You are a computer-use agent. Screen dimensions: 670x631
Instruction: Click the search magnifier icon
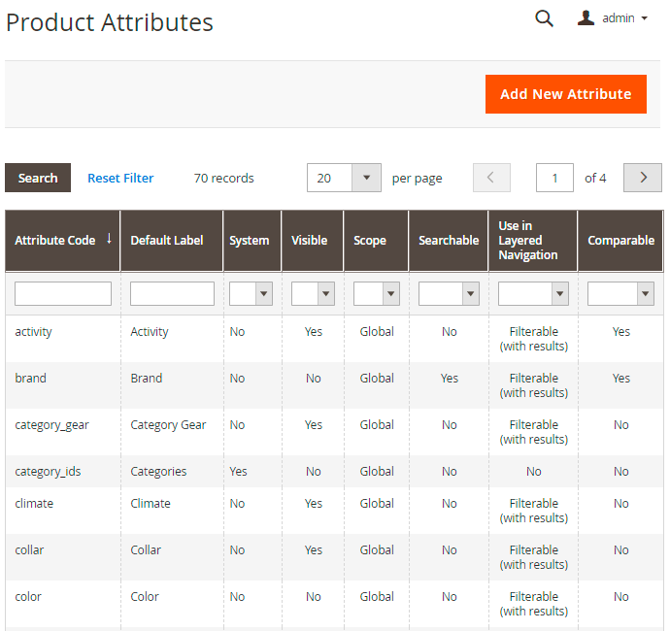click(544, 18)
